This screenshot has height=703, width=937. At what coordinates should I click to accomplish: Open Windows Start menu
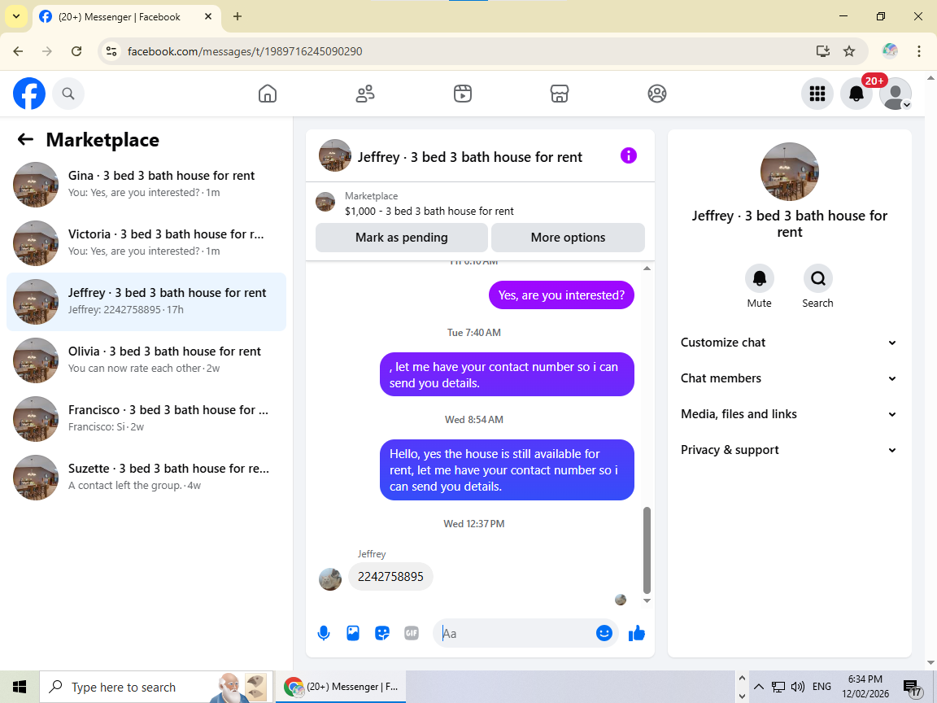tap(20, 687)
